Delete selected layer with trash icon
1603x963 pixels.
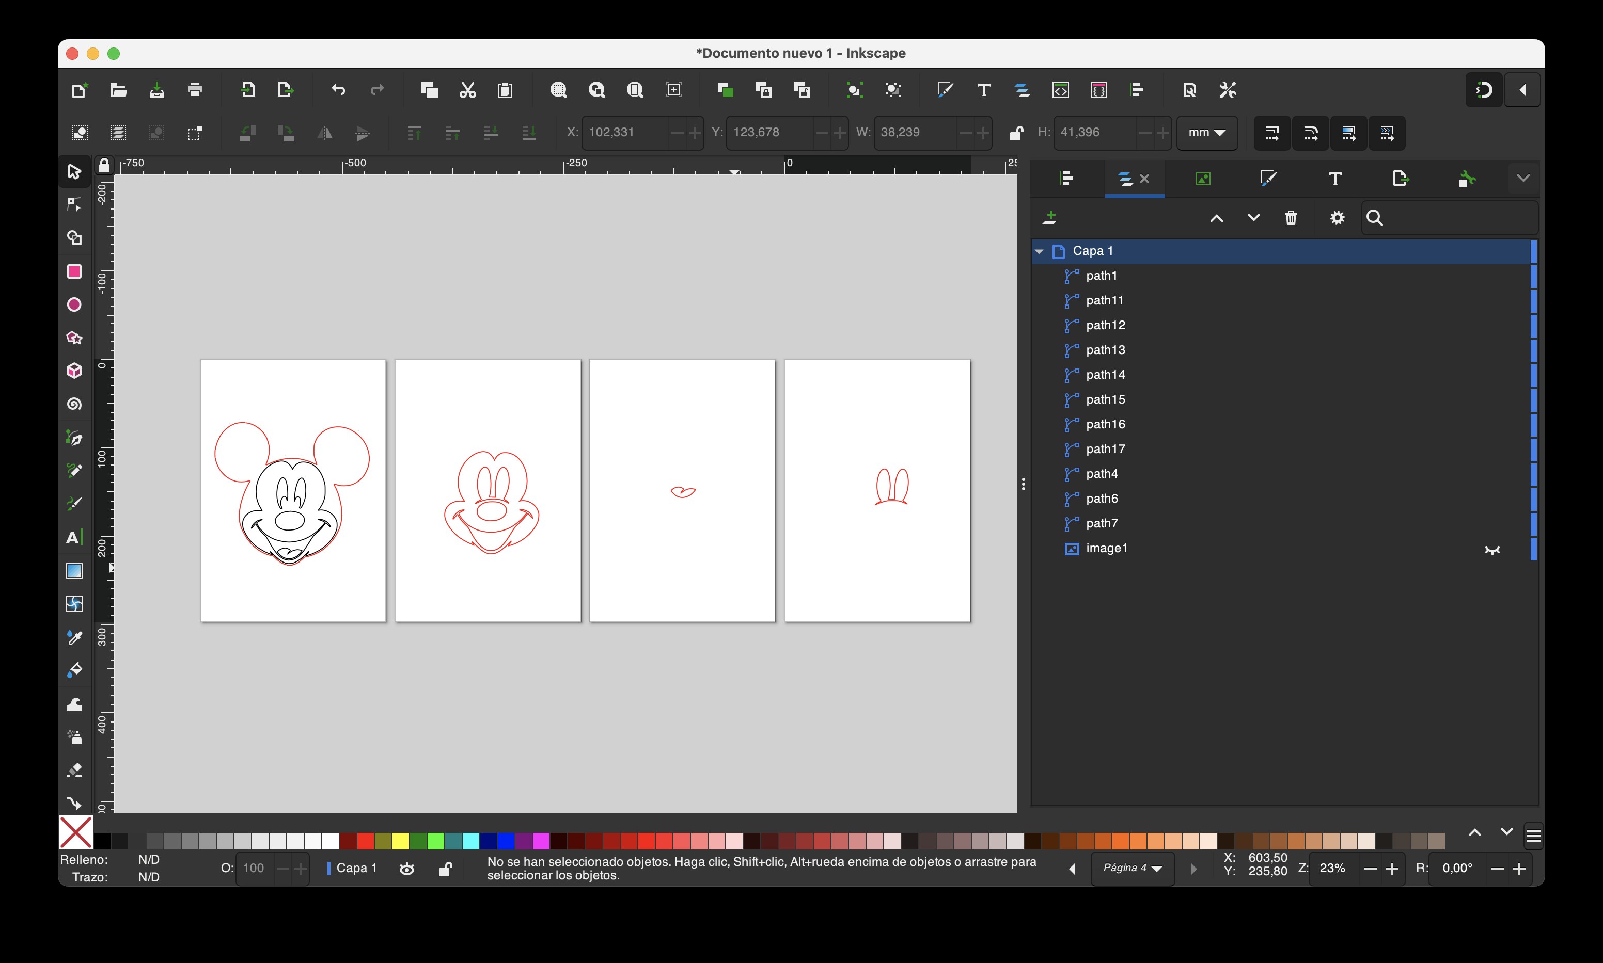(x=1291, y=218)
